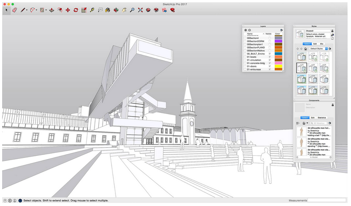Hide the 00_BUILT_Enviro layer
351x206 pixels.
click(x=270, y=54)
